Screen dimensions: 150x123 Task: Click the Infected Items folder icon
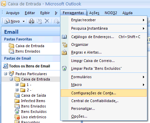[17, 101]
